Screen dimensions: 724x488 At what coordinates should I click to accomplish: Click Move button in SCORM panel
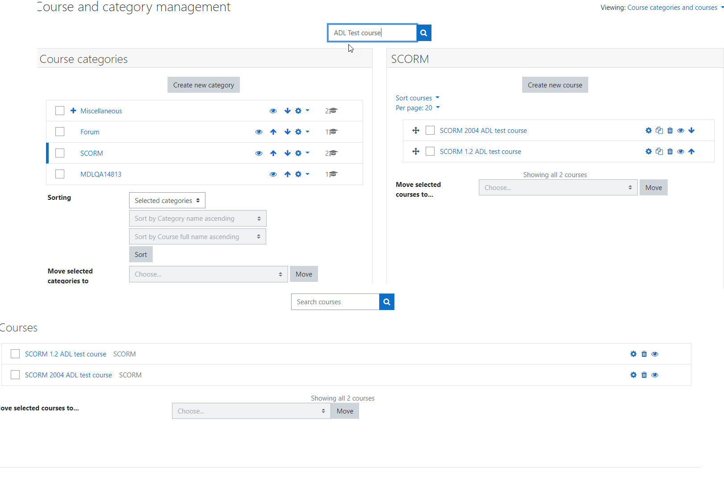(653, 187)
